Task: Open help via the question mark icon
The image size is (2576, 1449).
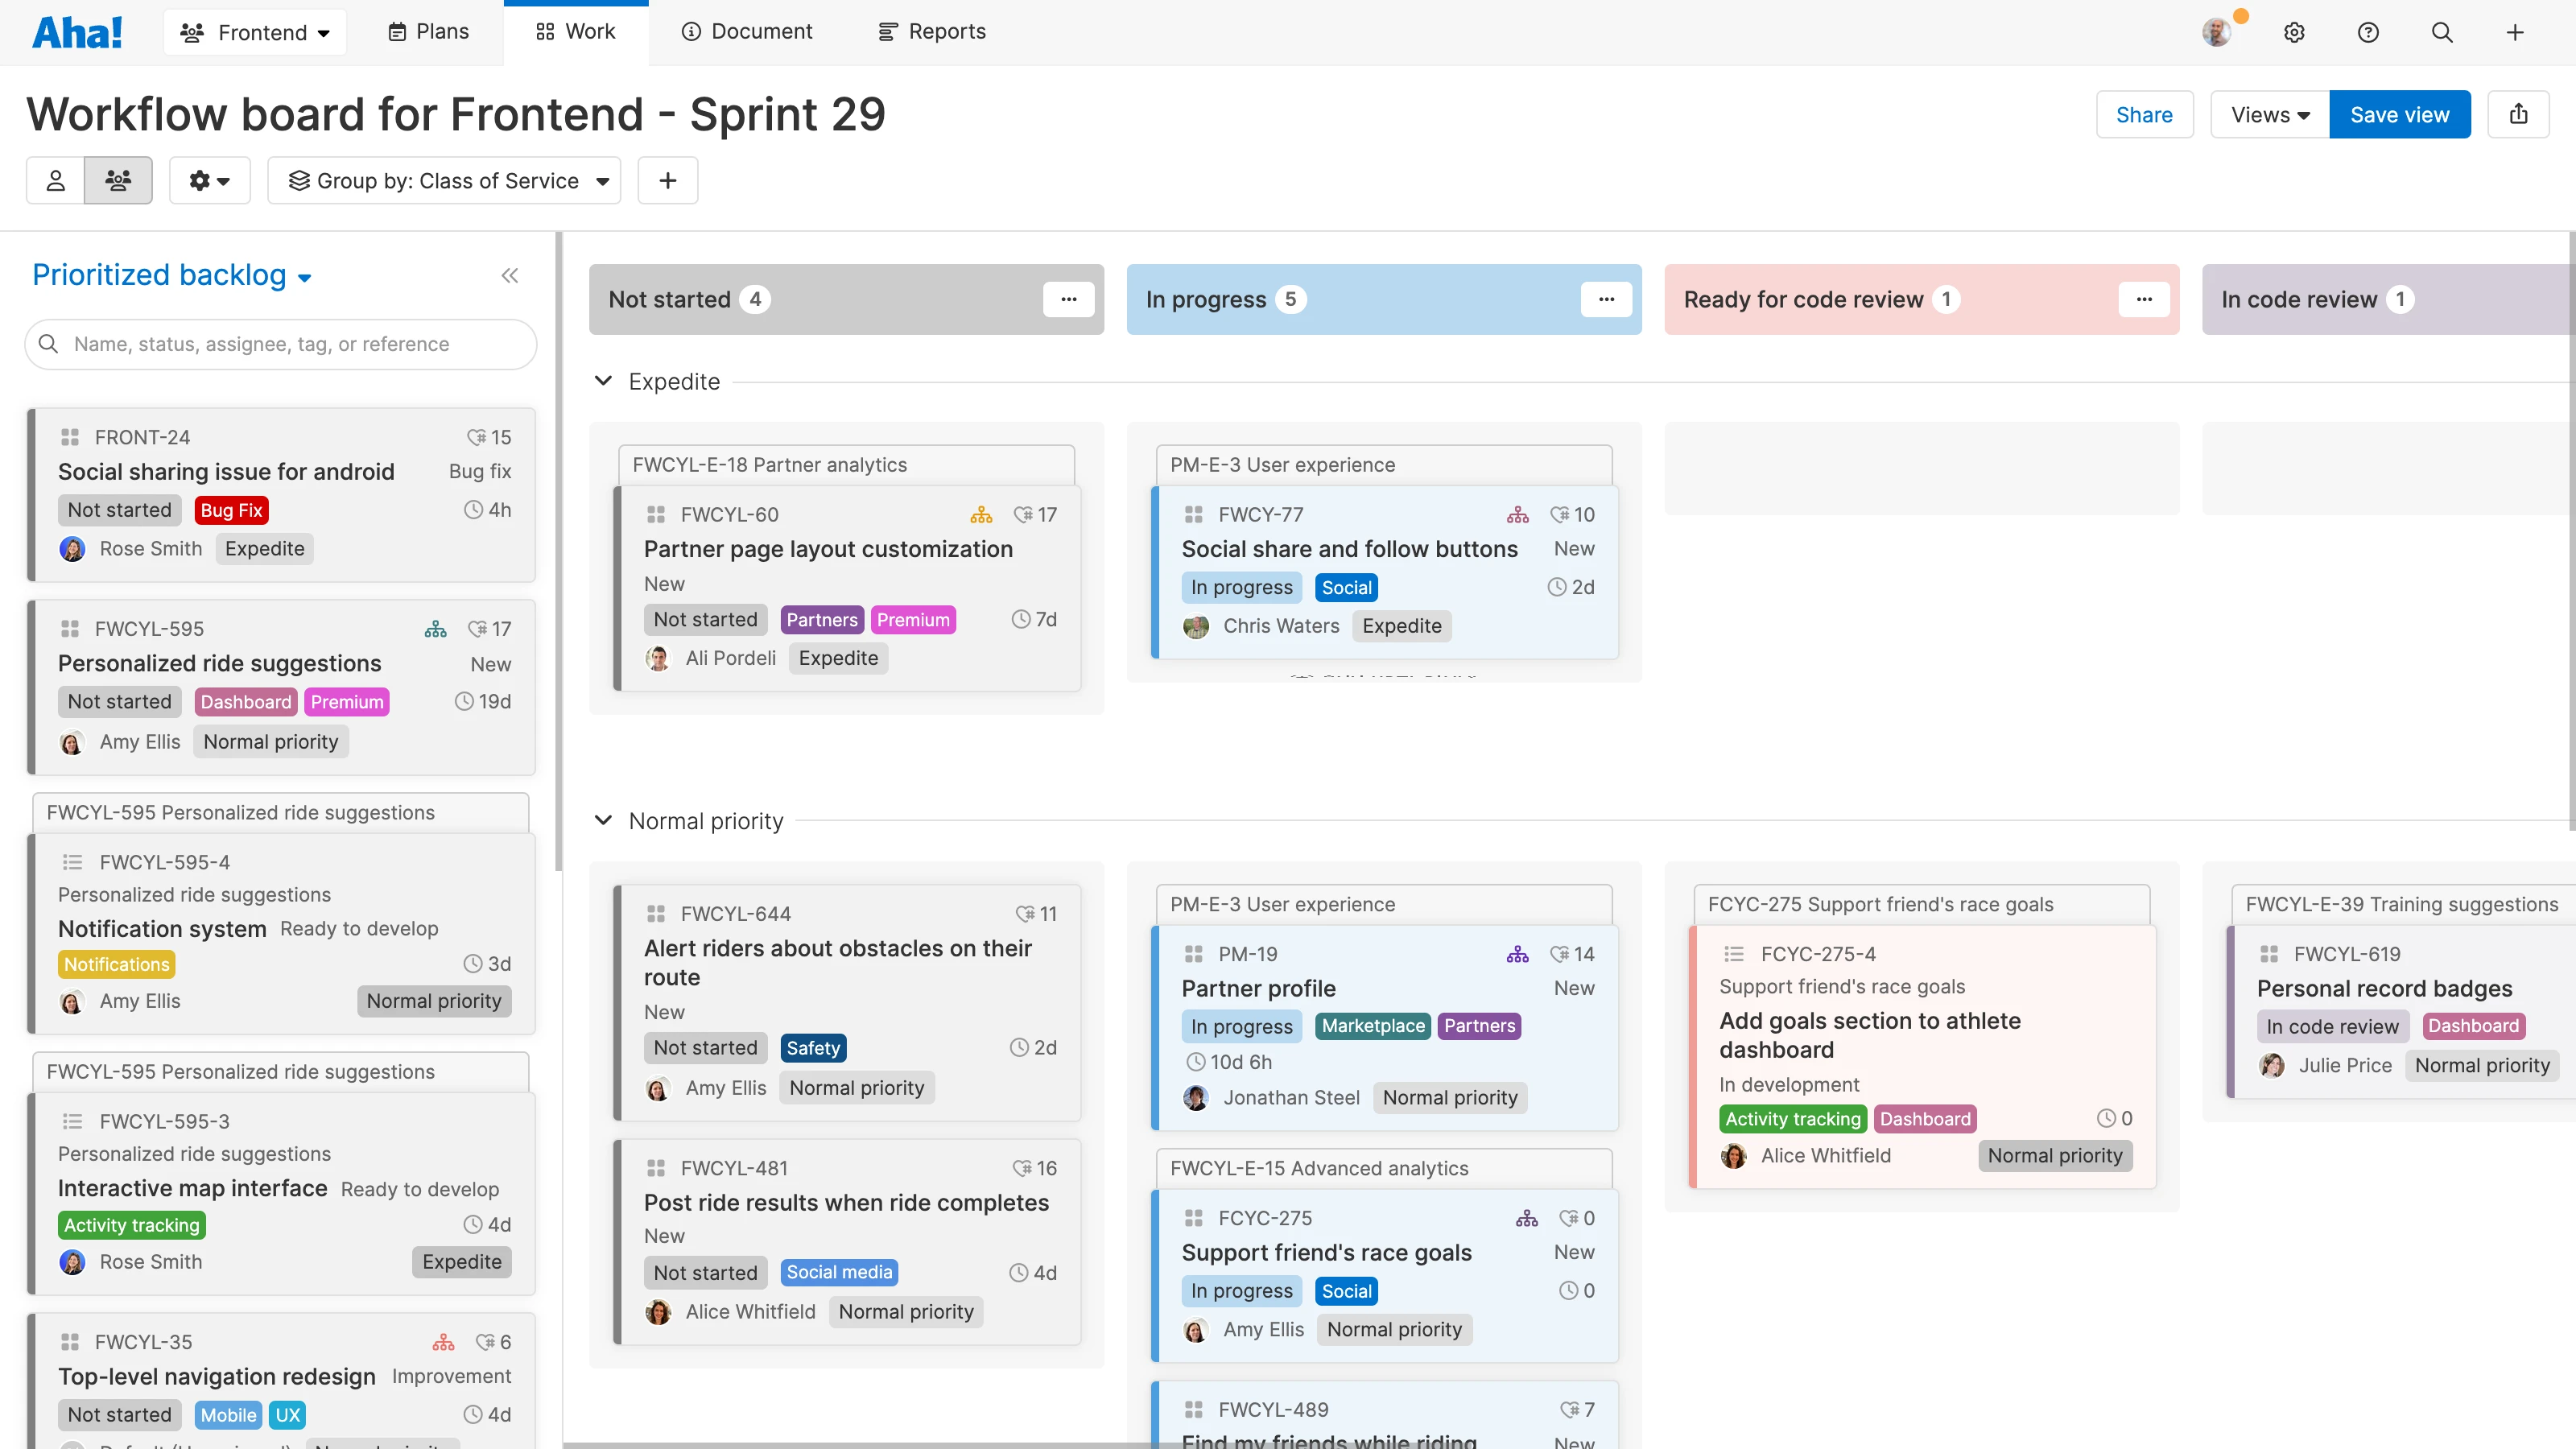Action: tap(2368, 32)
